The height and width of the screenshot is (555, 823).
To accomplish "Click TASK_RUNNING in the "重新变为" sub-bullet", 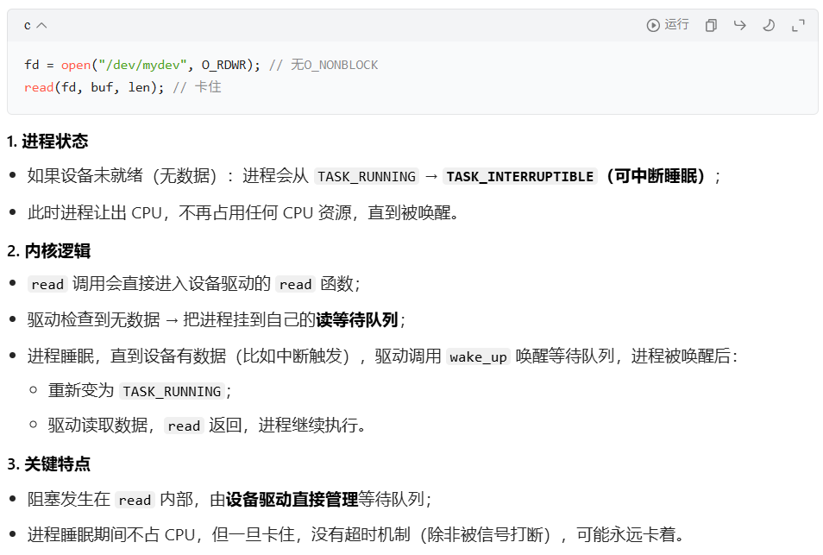I will tap(172, 392).
